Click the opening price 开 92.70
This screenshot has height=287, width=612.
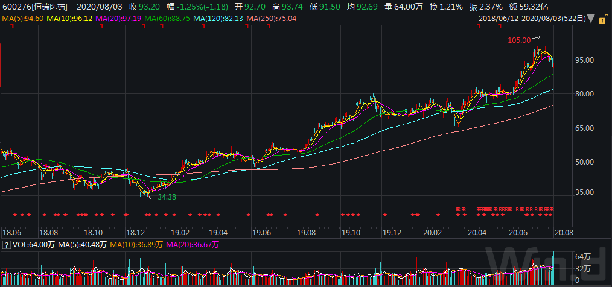tap(249, 7)
